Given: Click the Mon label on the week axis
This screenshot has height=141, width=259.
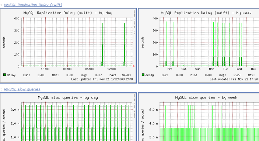Looking at the screenshot, I should tap(211, 69).
